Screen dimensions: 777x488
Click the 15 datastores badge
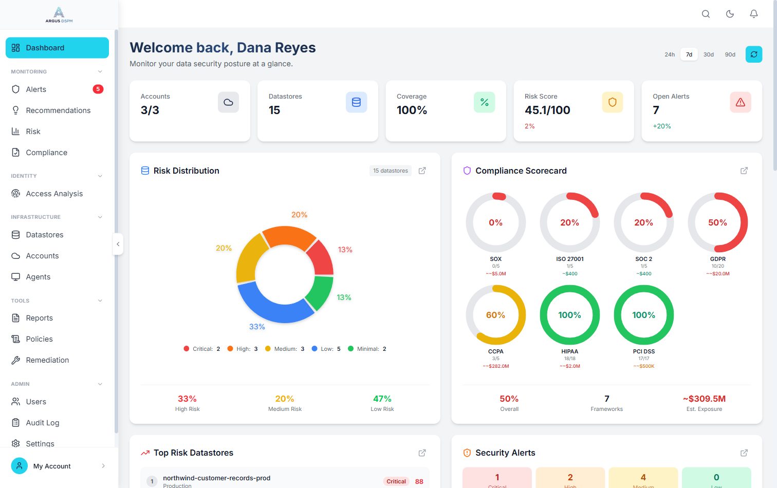[x=391, y=171]
